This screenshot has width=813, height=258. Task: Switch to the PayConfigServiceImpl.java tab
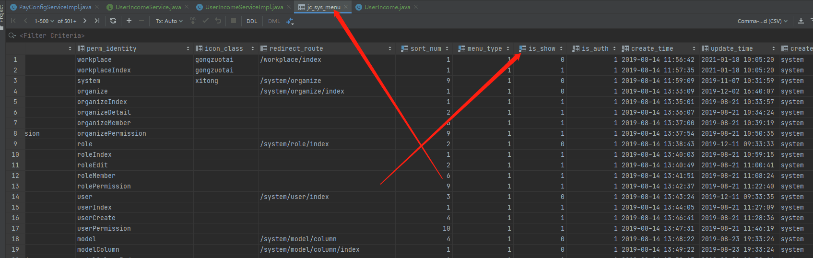[55, 7]
